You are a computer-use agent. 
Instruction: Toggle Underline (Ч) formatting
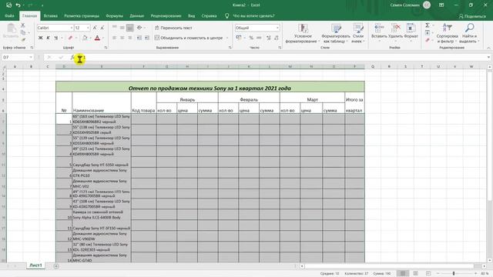coord(56,38)
